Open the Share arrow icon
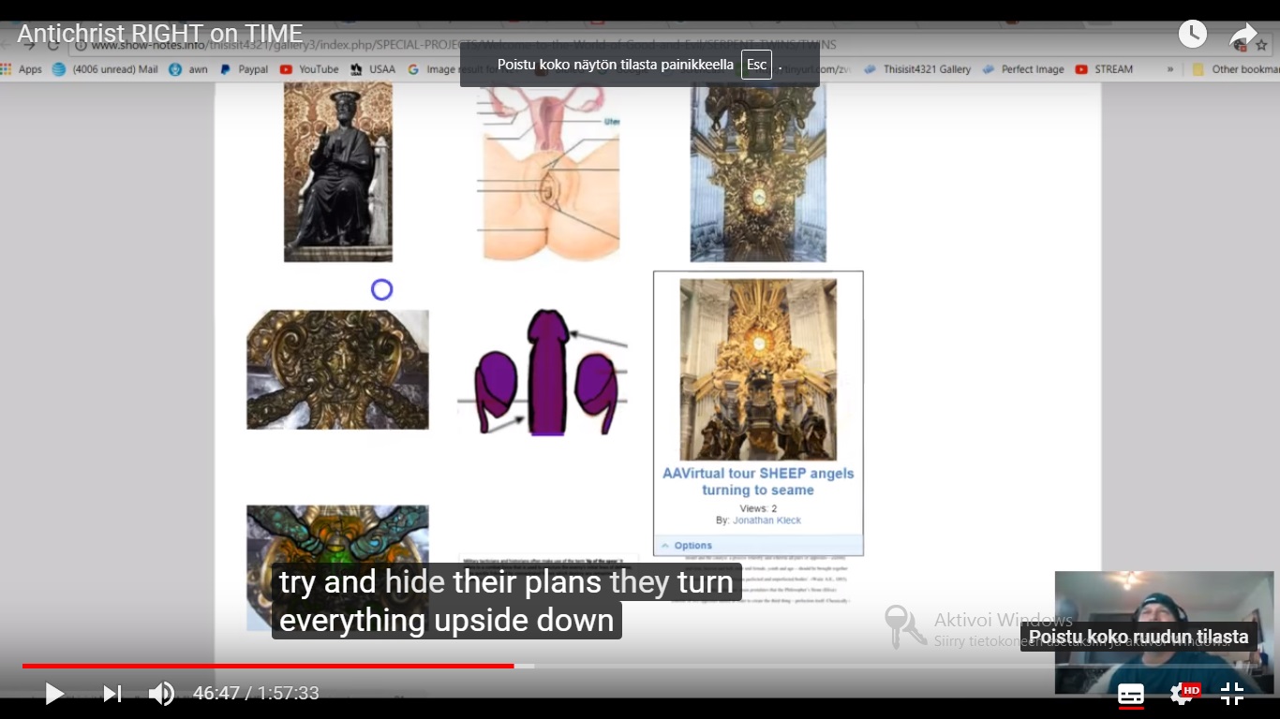 coord(1243,37)
